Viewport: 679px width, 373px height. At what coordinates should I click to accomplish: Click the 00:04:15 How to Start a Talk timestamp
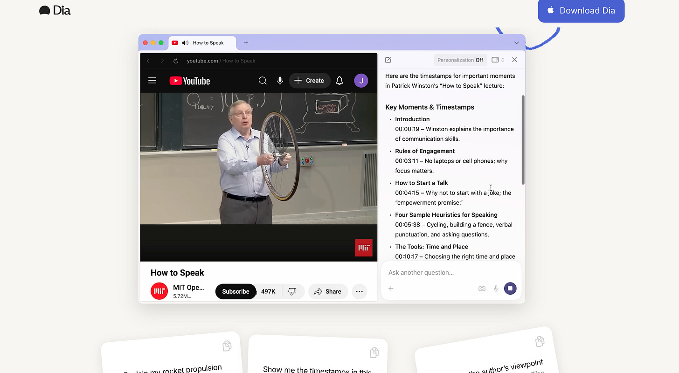point(407,193)
